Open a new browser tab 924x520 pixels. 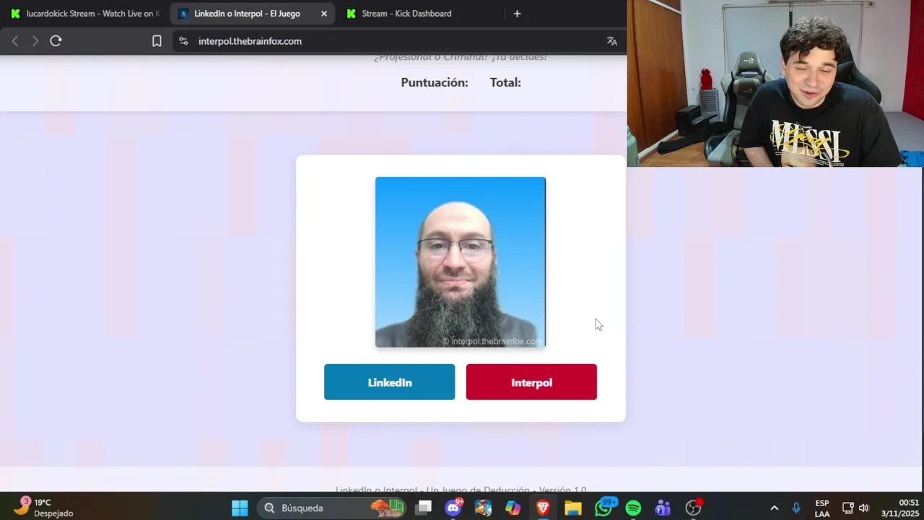coord(517,14)
